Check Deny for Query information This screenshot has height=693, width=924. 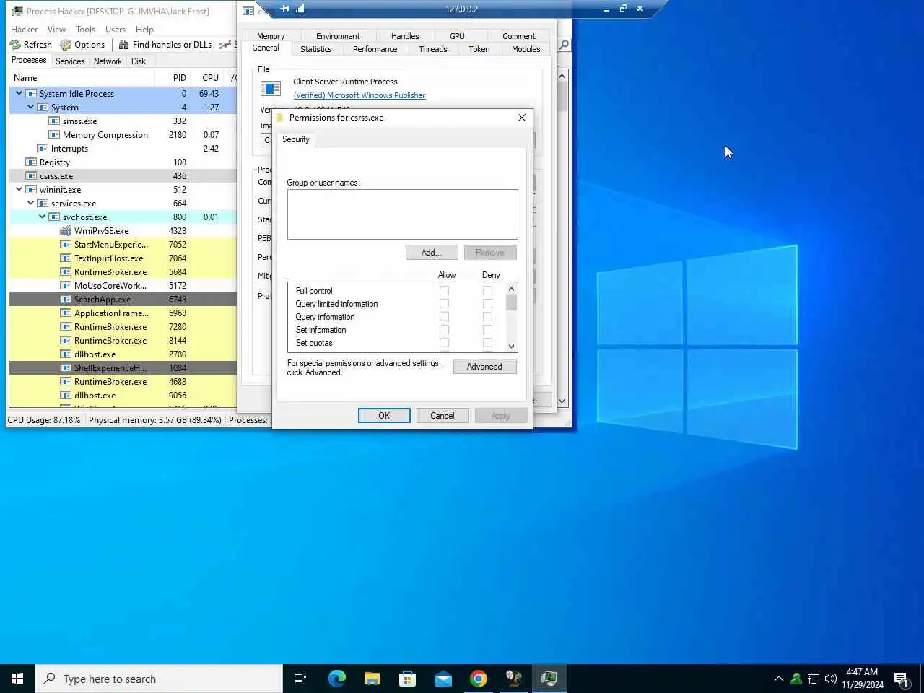click(487, 317)
